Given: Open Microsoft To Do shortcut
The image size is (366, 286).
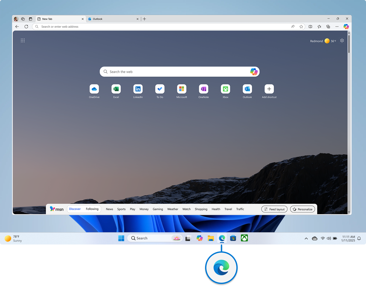Looking at the screenshot, I should 160,89.
